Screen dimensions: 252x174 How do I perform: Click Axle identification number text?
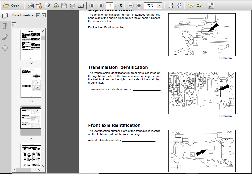click(x=105, y=140)
